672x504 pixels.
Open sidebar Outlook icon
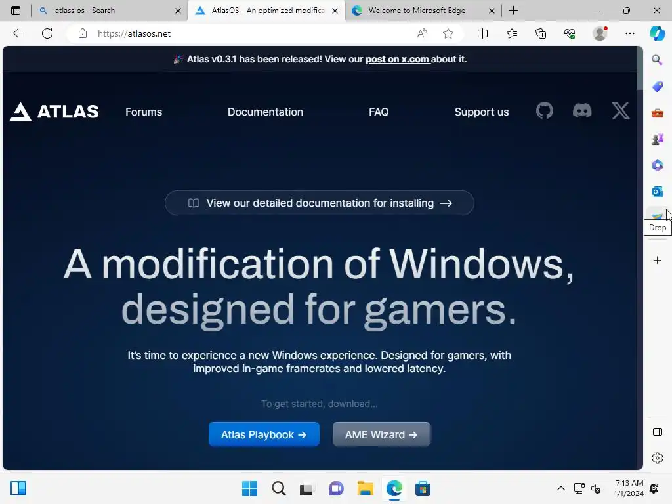click(657, 192)
